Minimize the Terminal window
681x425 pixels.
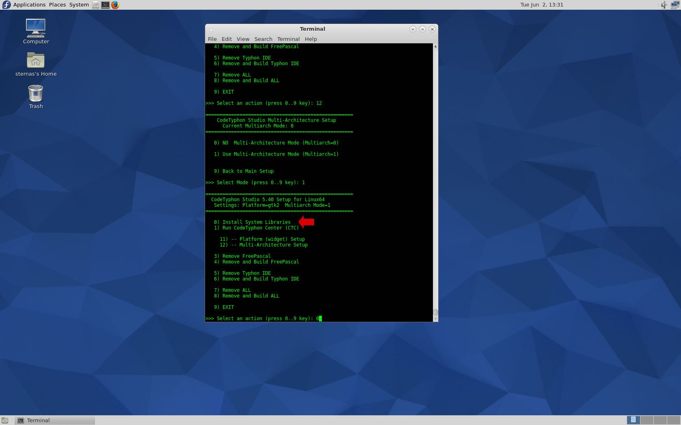tap(413, 29)
